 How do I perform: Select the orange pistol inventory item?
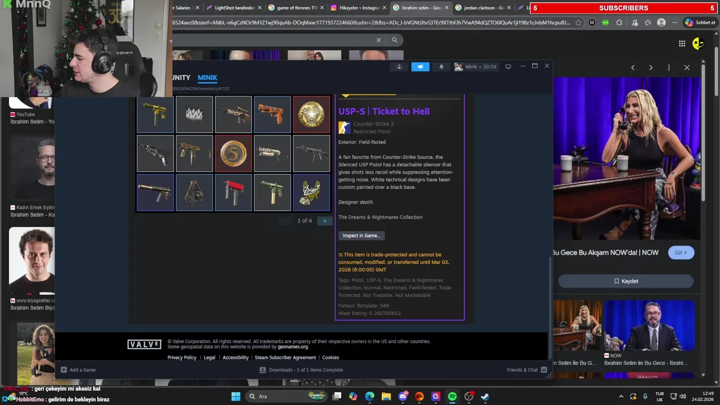point(272,115)
